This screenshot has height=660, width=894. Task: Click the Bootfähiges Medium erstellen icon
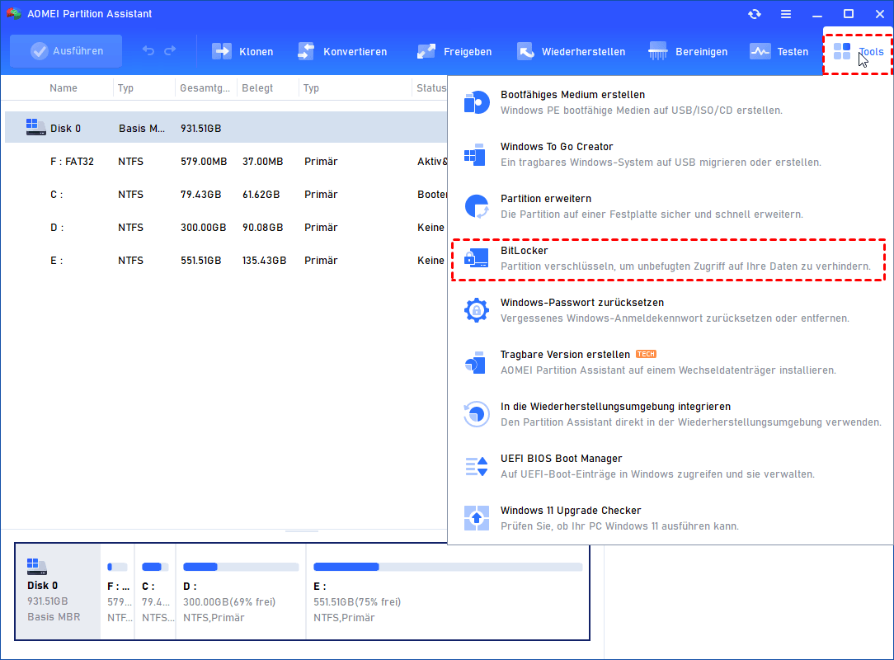tap(476, 102)
